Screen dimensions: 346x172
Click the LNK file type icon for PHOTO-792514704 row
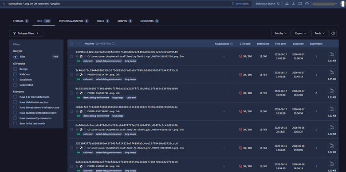coord(332,73)
